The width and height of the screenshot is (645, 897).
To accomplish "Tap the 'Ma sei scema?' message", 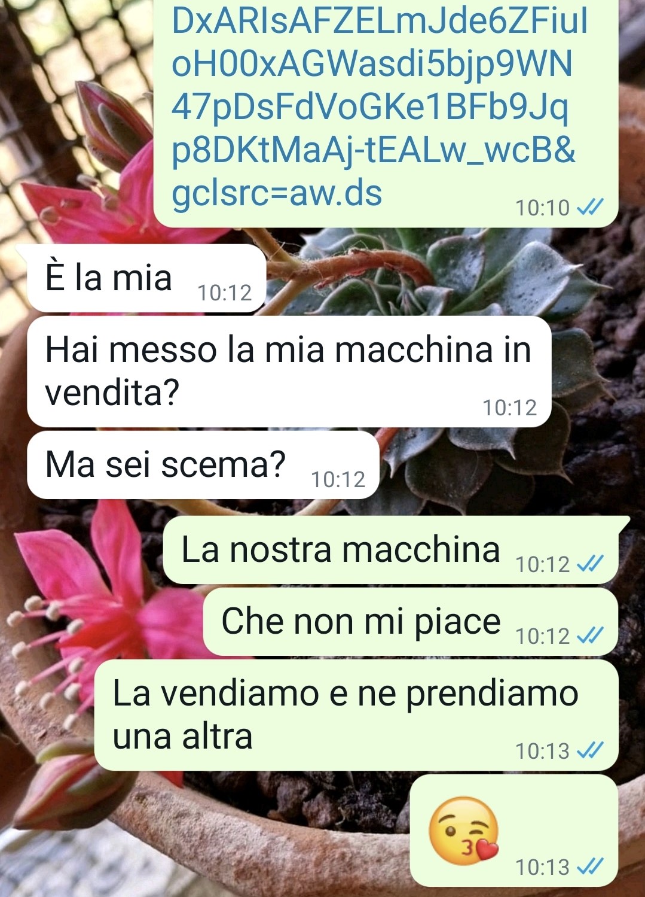I will pyautogui.click(x=203, y=465).
